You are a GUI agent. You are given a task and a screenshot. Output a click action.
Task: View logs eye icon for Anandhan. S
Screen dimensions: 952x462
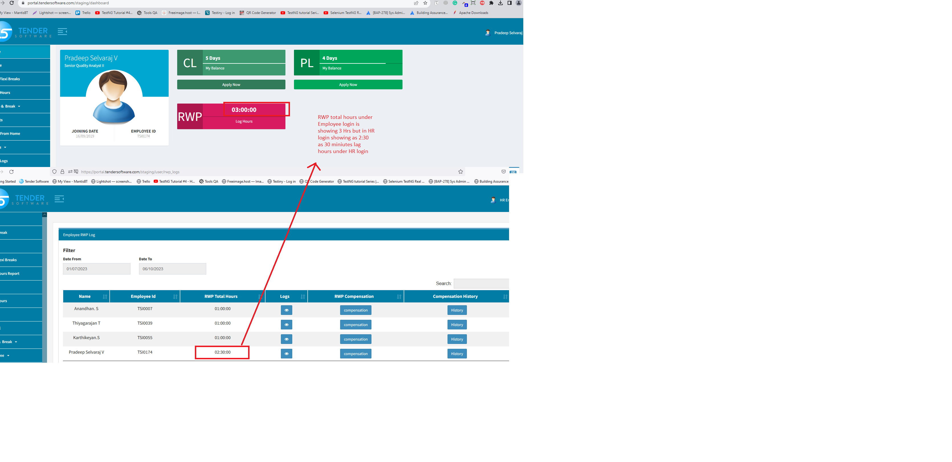coord(286,310)
